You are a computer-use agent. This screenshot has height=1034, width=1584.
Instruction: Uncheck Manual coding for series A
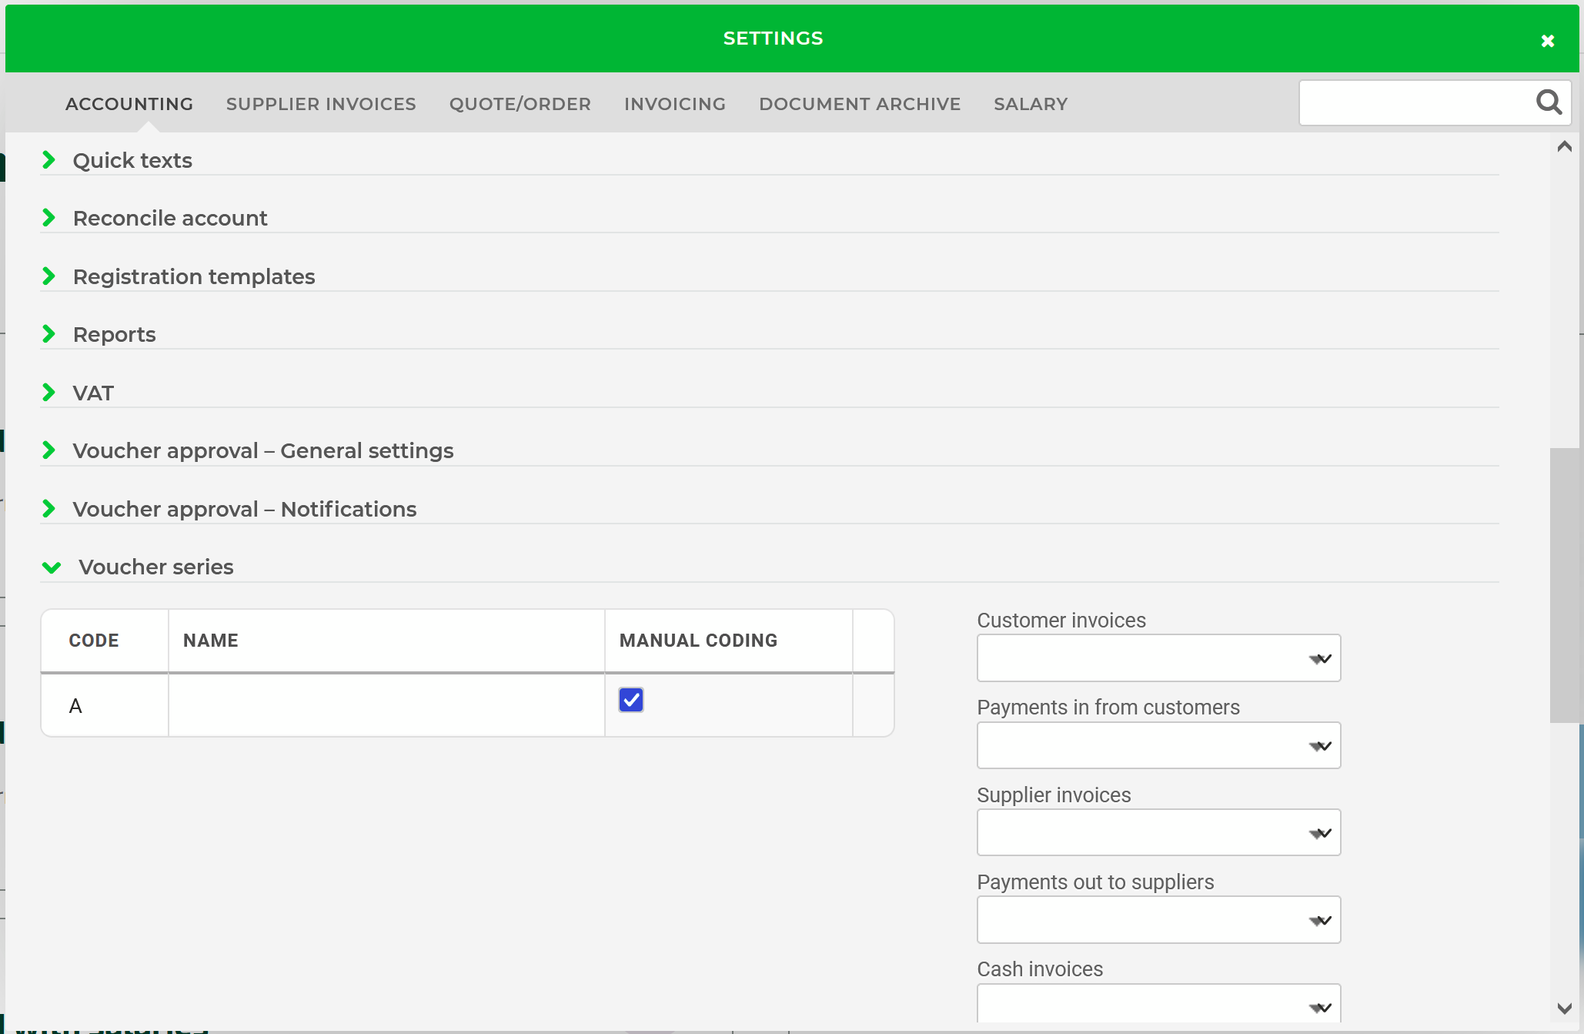(630, 700)
